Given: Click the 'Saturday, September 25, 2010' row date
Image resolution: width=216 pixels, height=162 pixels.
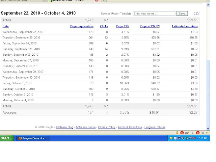Looking at the screenshot, I should coord(21,49).
